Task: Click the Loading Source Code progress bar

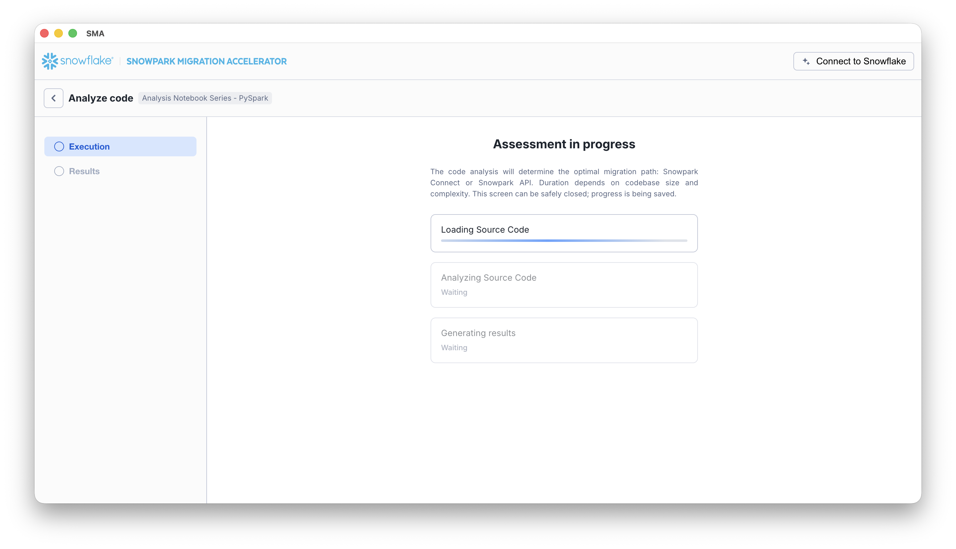Action: click(x=564, y=240)
